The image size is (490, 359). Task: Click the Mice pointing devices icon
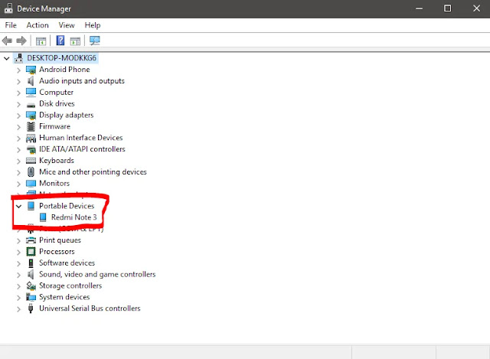coord(31,171)
